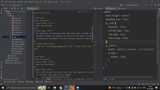Open Project panel gear options
Image resolution: width=160 pixels, height=90 pixels.
click(22, 8)
